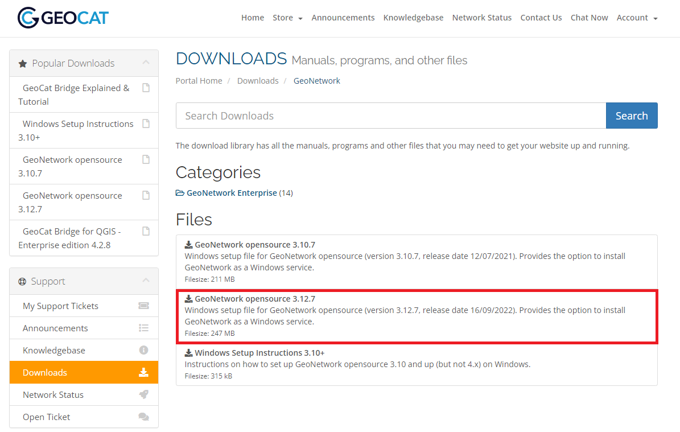Open the GeoNetwork Enterprise category link

(232, 193)
